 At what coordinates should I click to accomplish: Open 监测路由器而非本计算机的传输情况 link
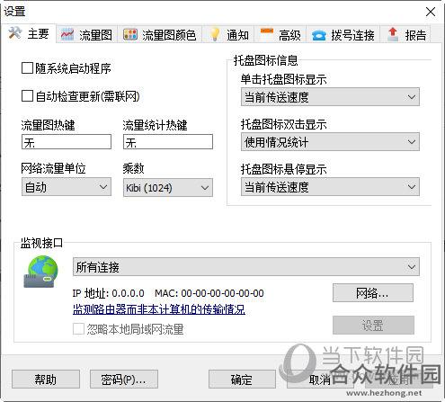click(159, 309)
